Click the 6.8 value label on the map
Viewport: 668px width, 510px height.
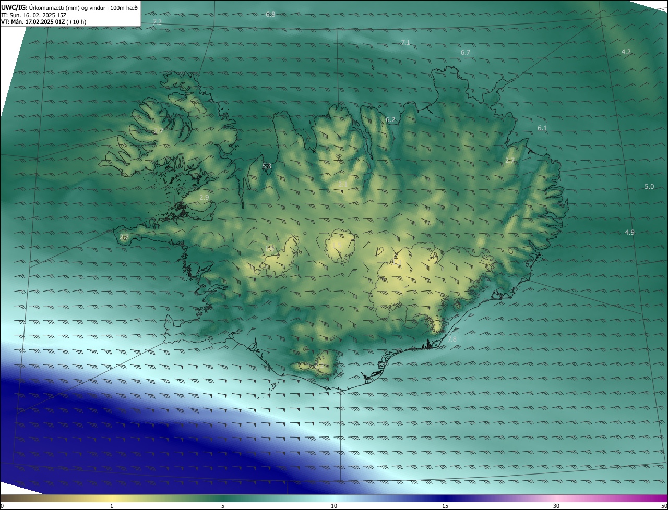(270, 14)
